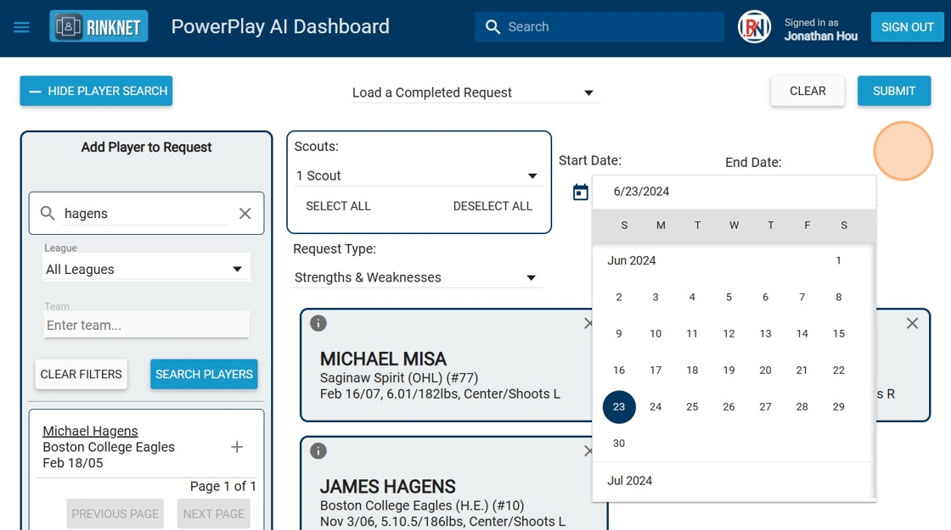This screenshot has width=951, height=530.
Task: Click HIDE PLAYER SEARCH button
Action: (97, 91)
